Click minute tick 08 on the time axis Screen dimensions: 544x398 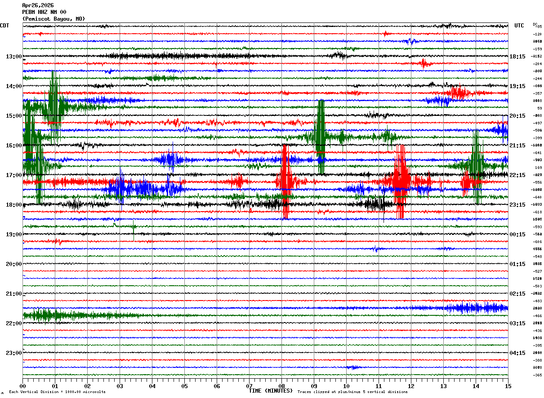282,386
